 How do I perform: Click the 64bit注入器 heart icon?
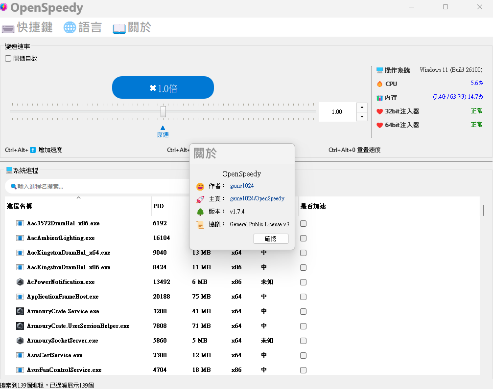tap(379, 125)
